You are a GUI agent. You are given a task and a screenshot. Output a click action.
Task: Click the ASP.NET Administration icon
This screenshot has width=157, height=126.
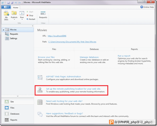pyautogui.click(x=40, y=78)
